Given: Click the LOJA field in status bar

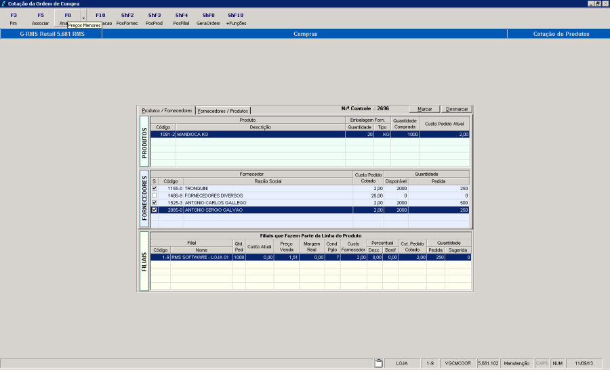Looking at the screenshot, I should pyautogui.click(x=402, y=363).
